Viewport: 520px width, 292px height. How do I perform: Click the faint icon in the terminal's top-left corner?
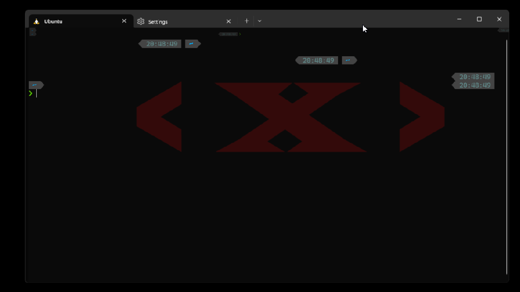click(x=32, y=31)
